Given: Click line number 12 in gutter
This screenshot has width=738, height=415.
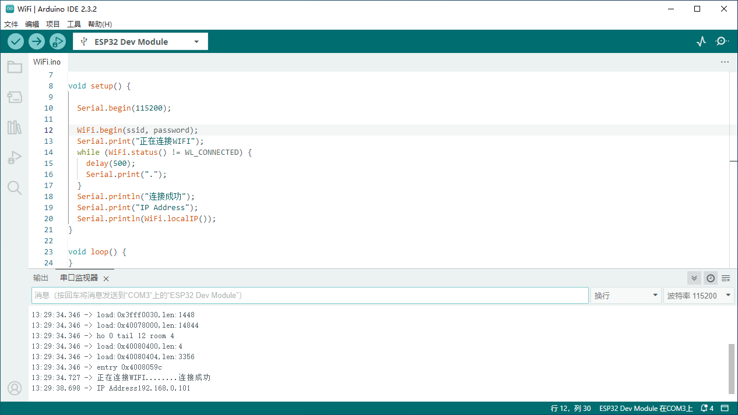Looking at the screenshot, I should [x=48, y=130].
